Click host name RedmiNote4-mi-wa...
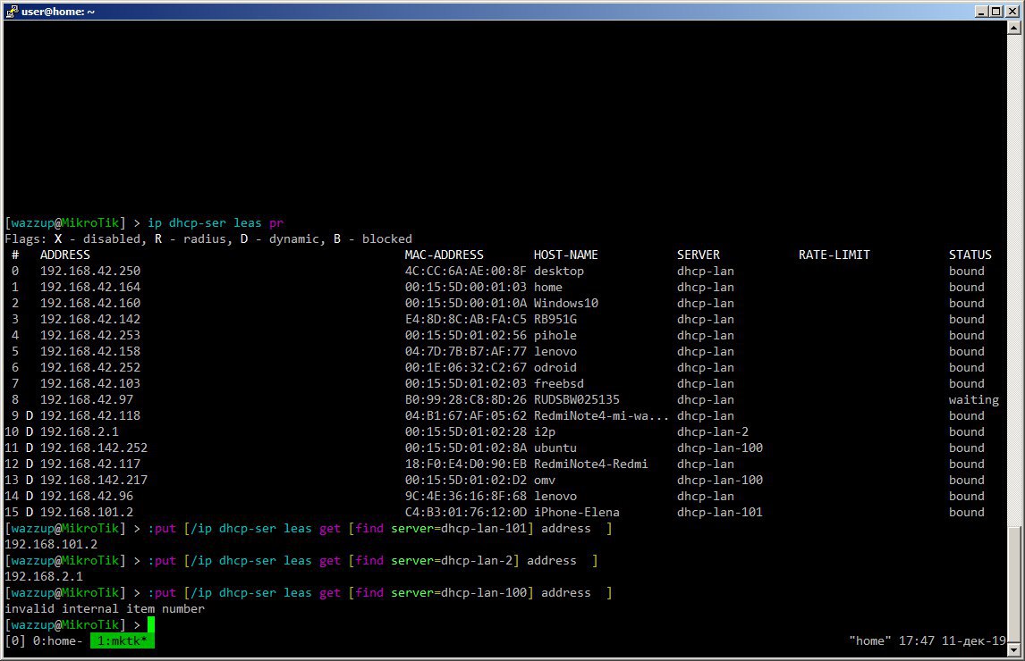1025x661 pixels. tap(601, 415)
